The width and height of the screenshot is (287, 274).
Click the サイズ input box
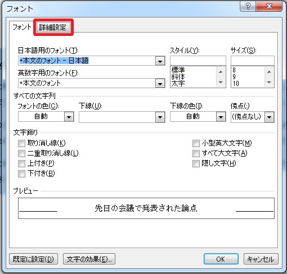point(253,61)
